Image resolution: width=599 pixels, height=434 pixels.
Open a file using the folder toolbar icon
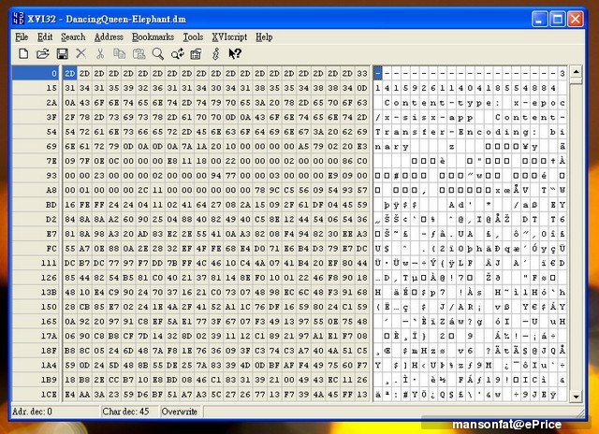click(x=43, y=54)
